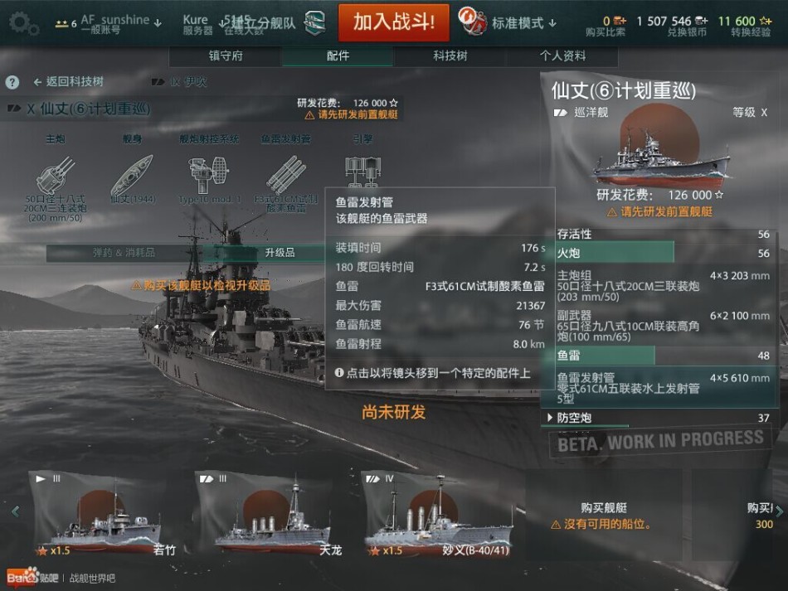Screen dimensions: 788x591
Task: Select the torpedo tubes module icon
Action: tap(285, 174)
